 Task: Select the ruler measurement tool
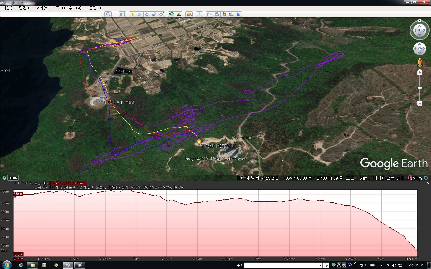pyautogui.click(x=199, y=14)
